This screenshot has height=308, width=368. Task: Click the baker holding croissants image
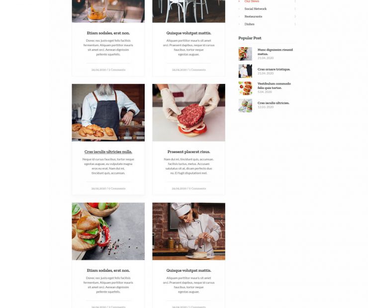(x=108, y=112)
